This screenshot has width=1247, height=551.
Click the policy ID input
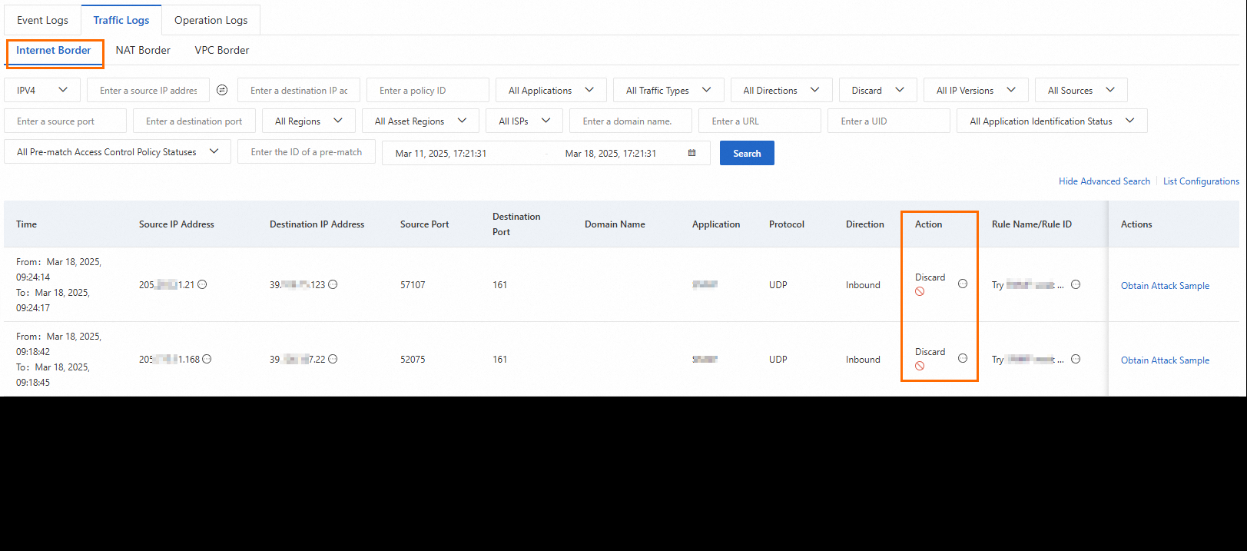coord(428,90)
